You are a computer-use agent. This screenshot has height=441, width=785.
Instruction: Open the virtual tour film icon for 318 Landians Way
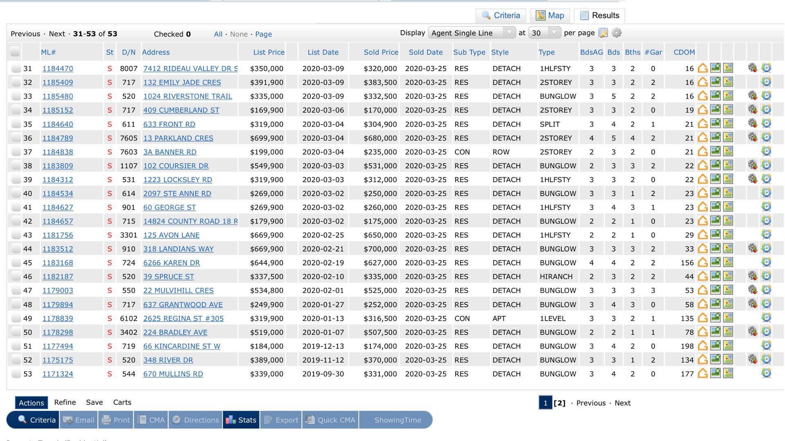tap(753, 248)
